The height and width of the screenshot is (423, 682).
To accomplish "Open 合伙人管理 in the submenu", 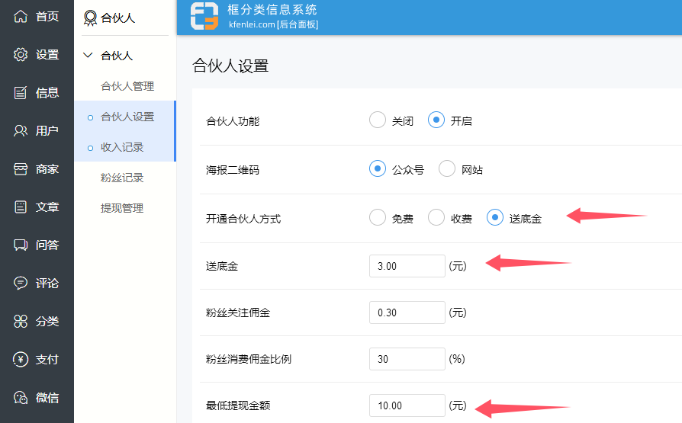I will pos(127,86).
